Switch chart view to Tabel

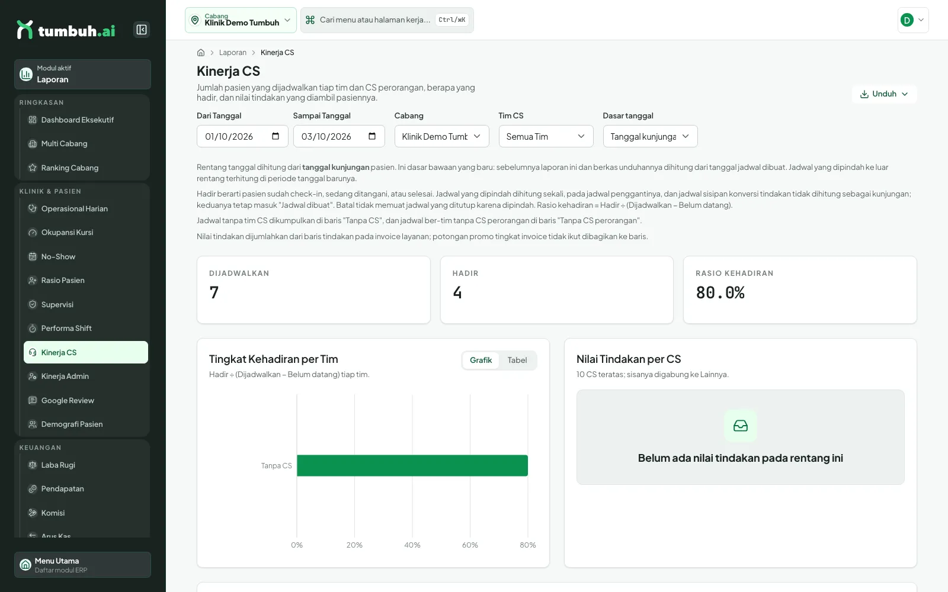tap(517, 360)
